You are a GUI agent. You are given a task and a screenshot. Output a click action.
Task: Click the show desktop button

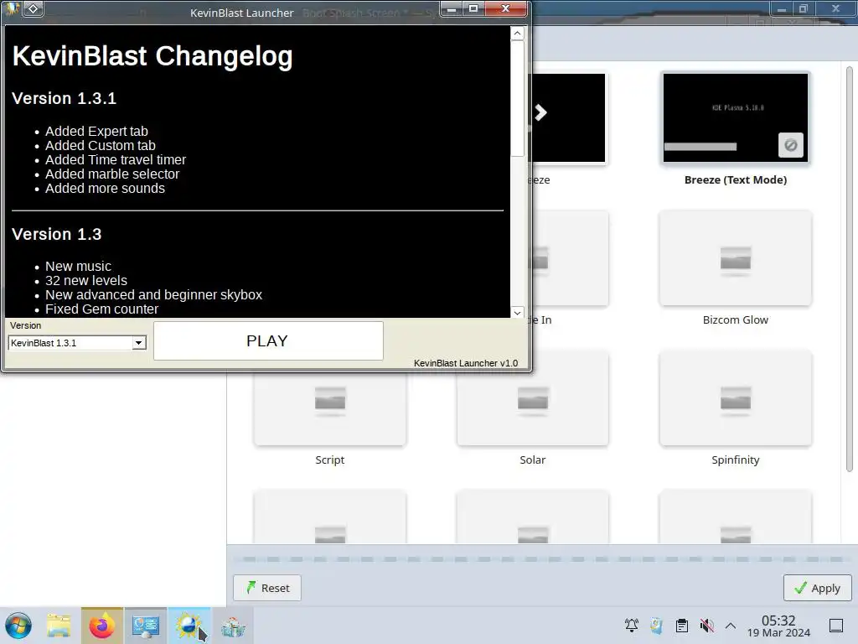point(836,626)
